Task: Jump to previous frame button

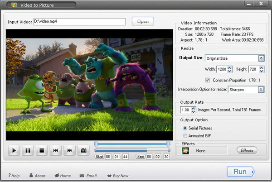Action: tap(55, 150)
